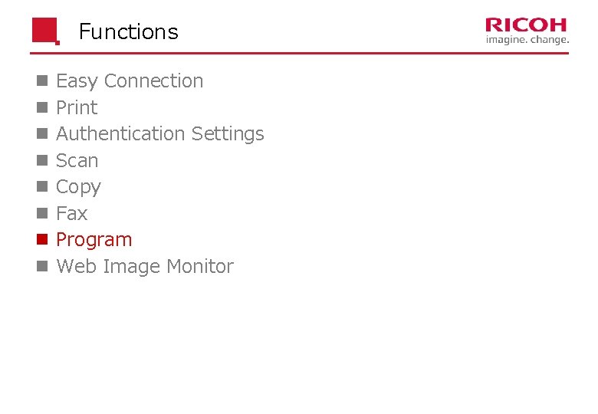Viewport: 598px width, 414px height.
Task: Click the gray bullet beside Copy
Action: coord(42,187)
